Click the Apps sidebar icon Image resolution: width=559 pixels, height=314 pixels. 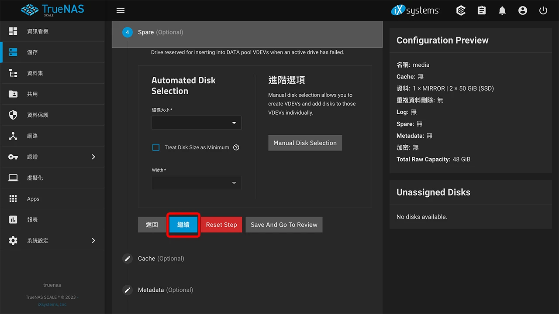point(33,198)
